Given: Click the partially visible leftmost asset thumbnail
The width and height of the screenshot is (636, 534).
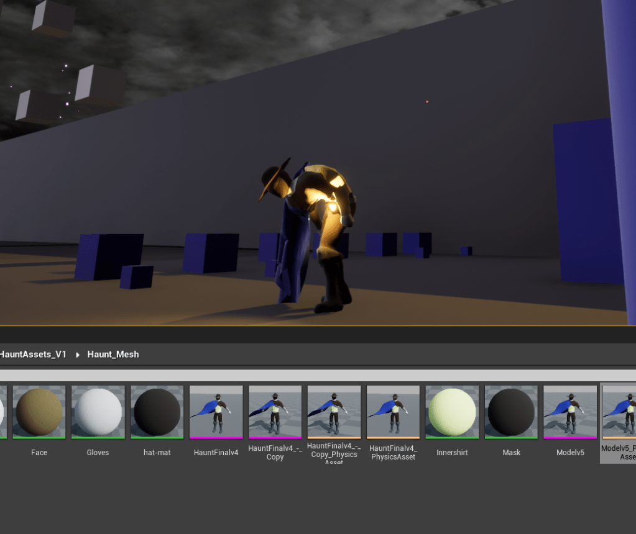Looking at the screenshot, I should pyautogui.click(x=2, y=412).
